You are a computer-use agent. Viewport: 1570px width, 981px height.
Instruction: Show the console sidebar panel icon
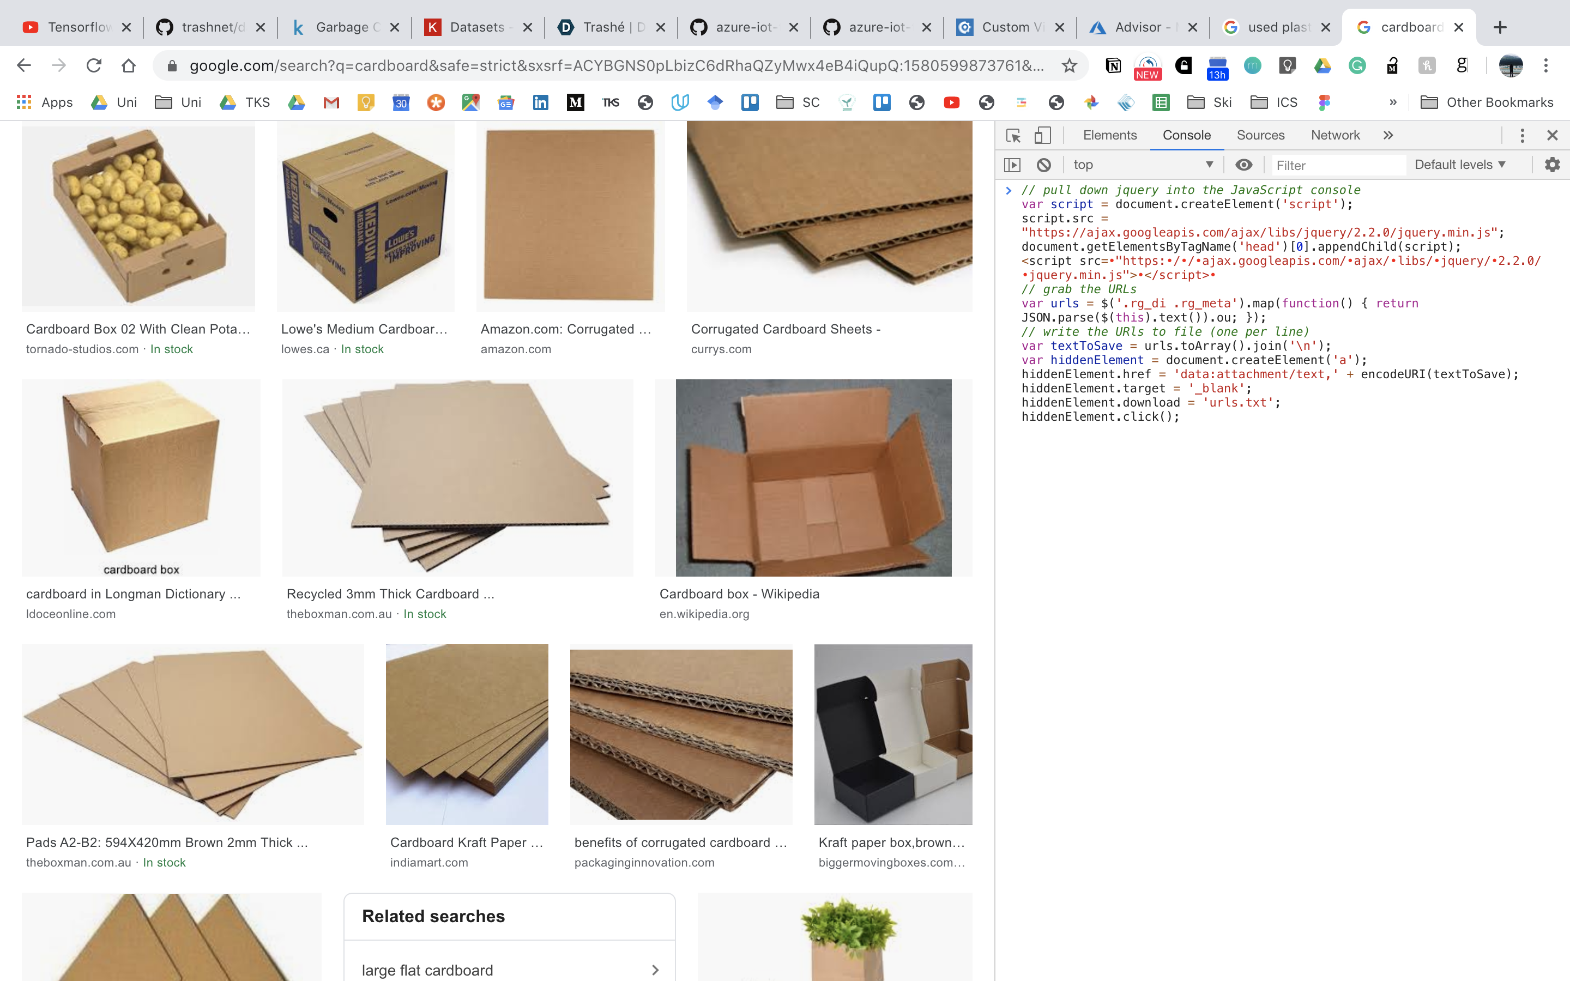[1012, 165]
